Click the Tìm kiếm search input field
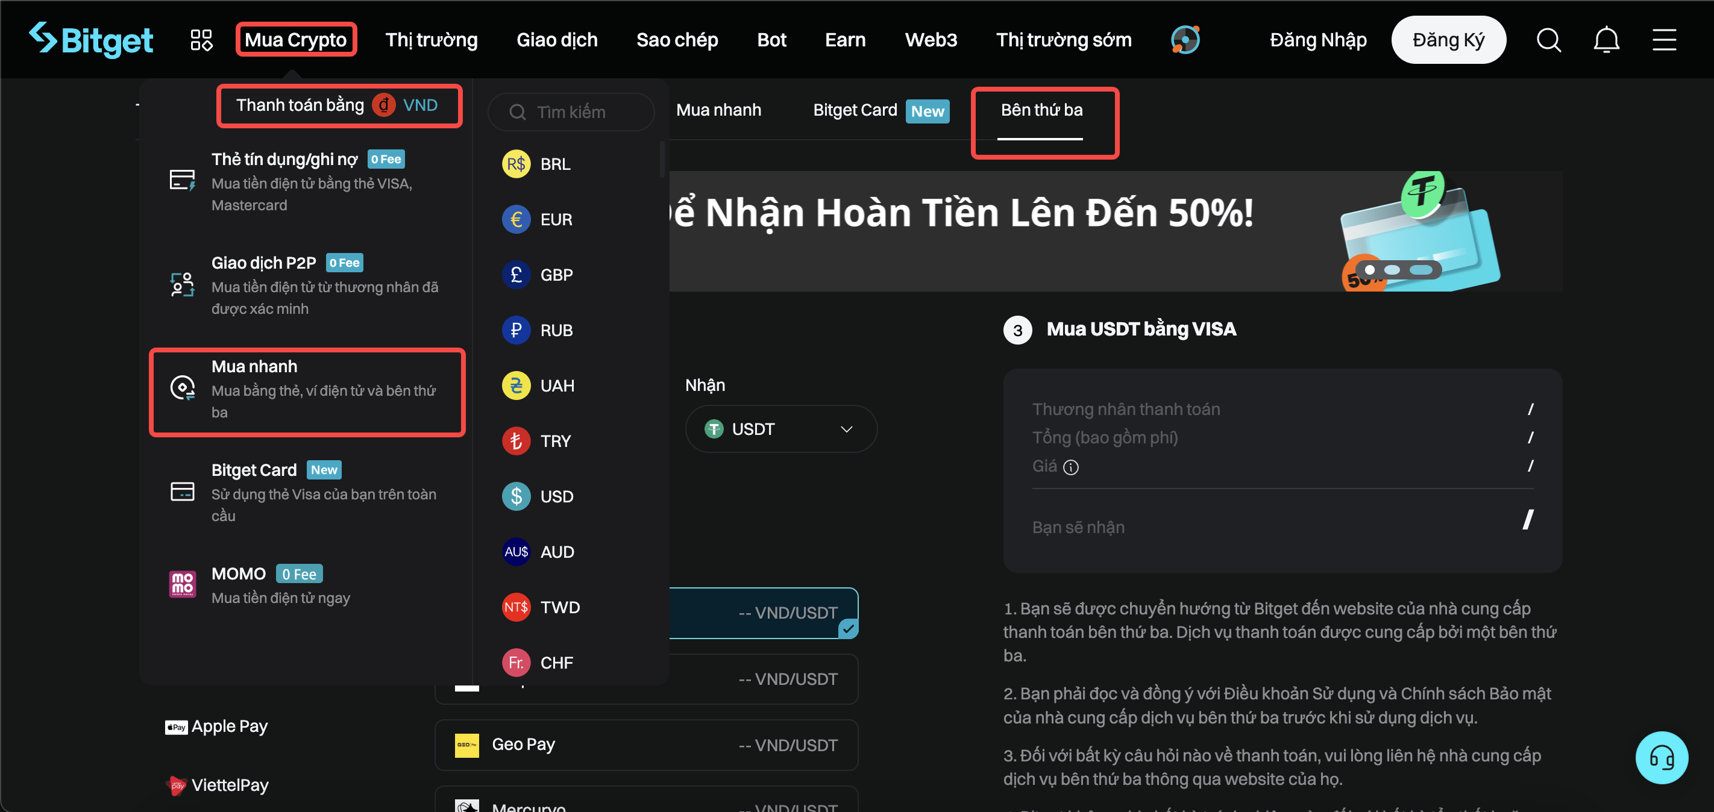Screen dimensions: 1714x812 click(x=579, y=111)
